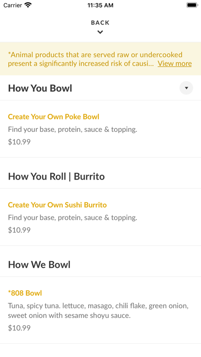This screenshot has width=201, height=357.
Task: Open the View more link
Action: click(x=175, y=63)
